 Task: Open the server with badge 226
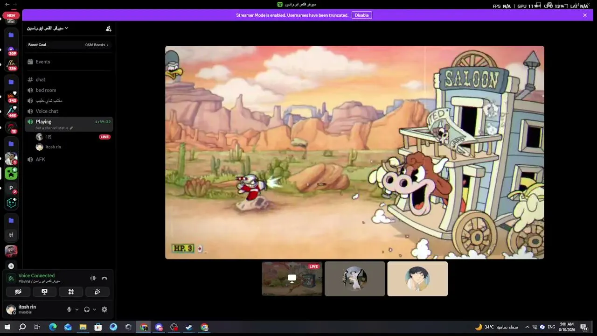(x=11, y=65)
